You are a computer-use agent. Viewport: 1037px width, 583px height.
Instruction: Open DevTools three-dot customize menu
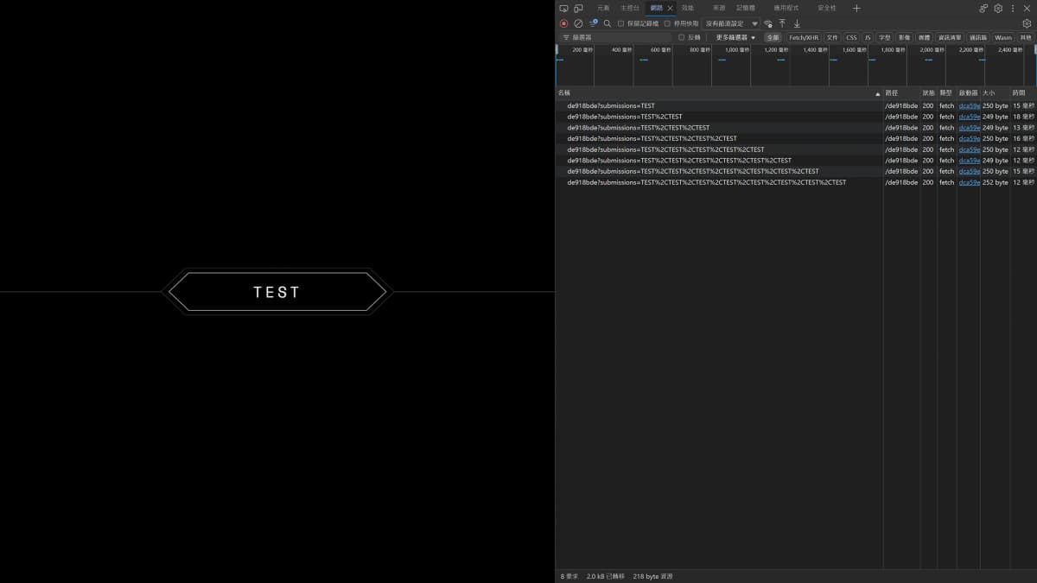point(1013,8)
